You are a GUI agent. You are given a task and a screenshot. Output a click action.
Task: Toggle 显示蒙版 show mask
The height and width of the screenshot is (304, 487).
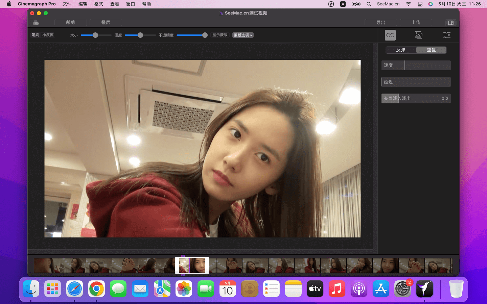[220, 35]
